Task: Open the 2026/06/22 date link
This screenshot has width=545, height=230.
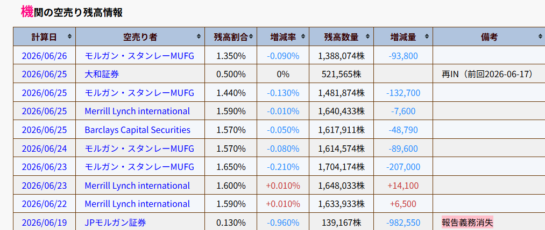Action: point(44,204)
